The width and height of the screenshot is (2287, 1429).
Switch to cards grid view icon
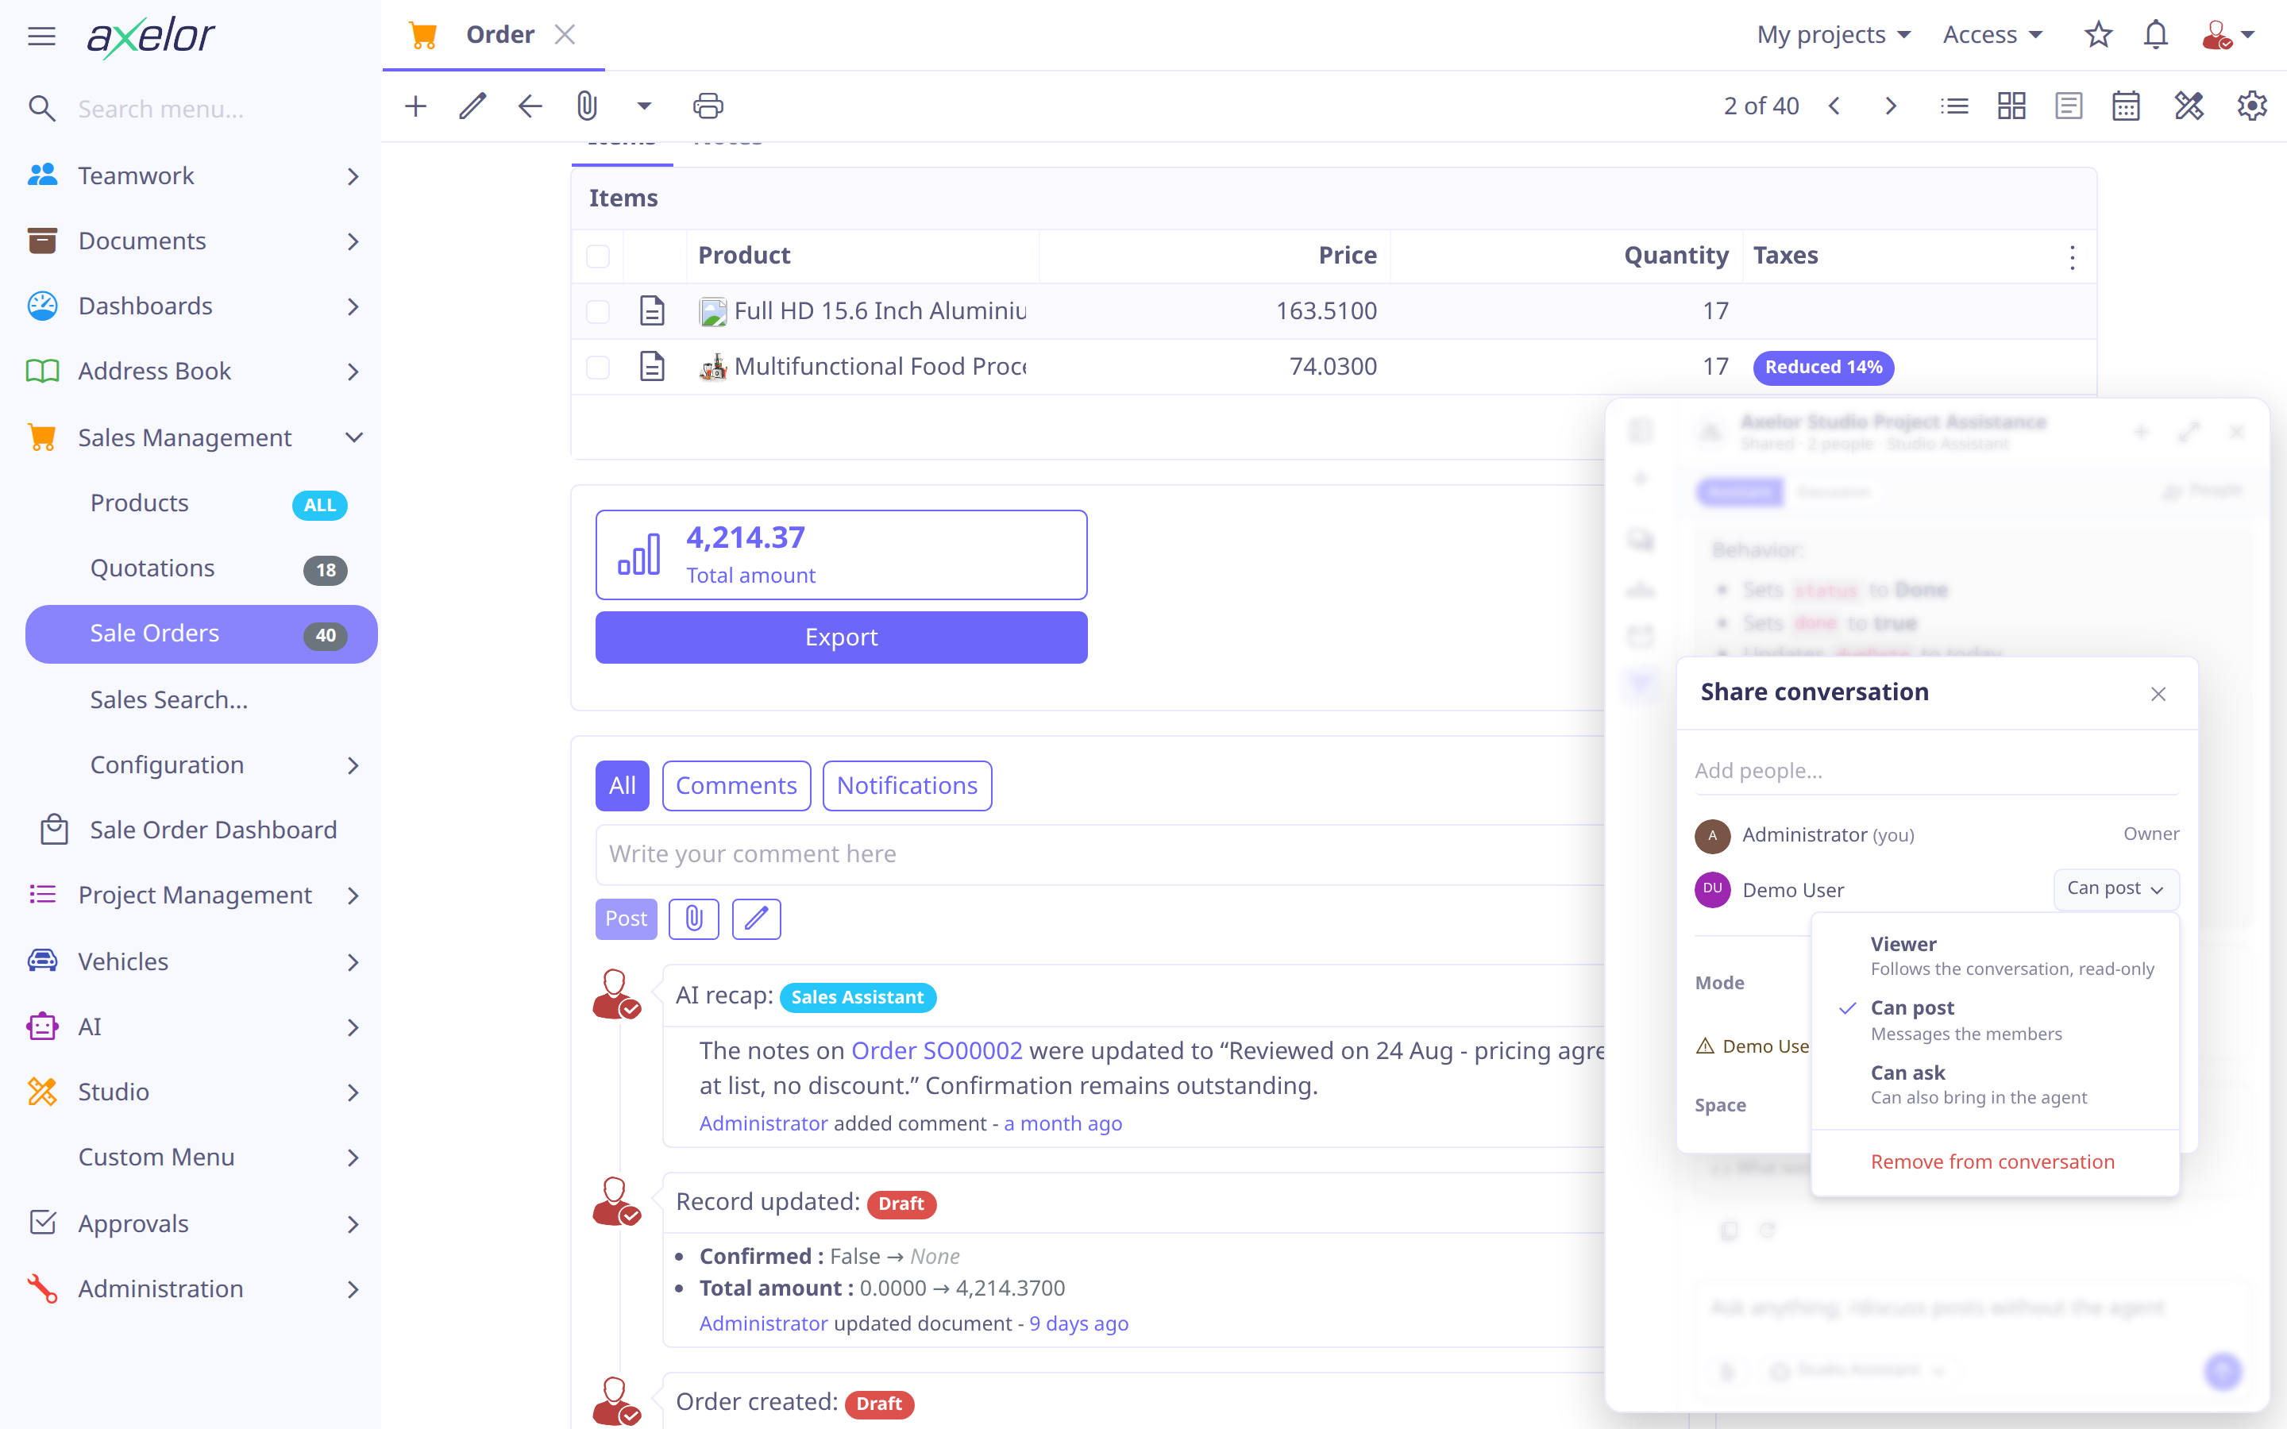click(x=2011, y=106)
